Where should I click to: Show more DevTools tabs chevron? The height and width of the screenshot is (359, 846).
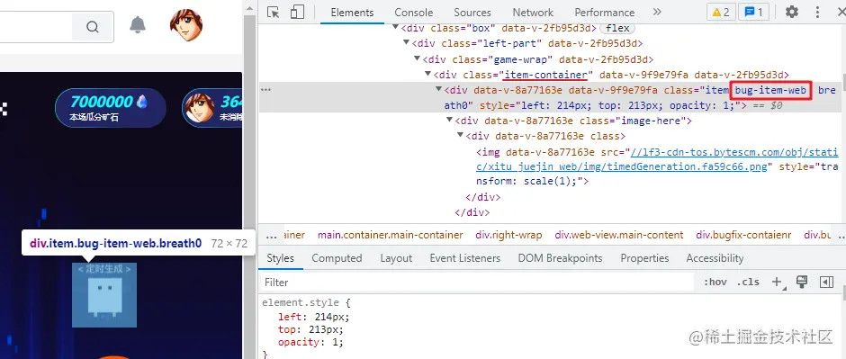(x=657, y=12)
